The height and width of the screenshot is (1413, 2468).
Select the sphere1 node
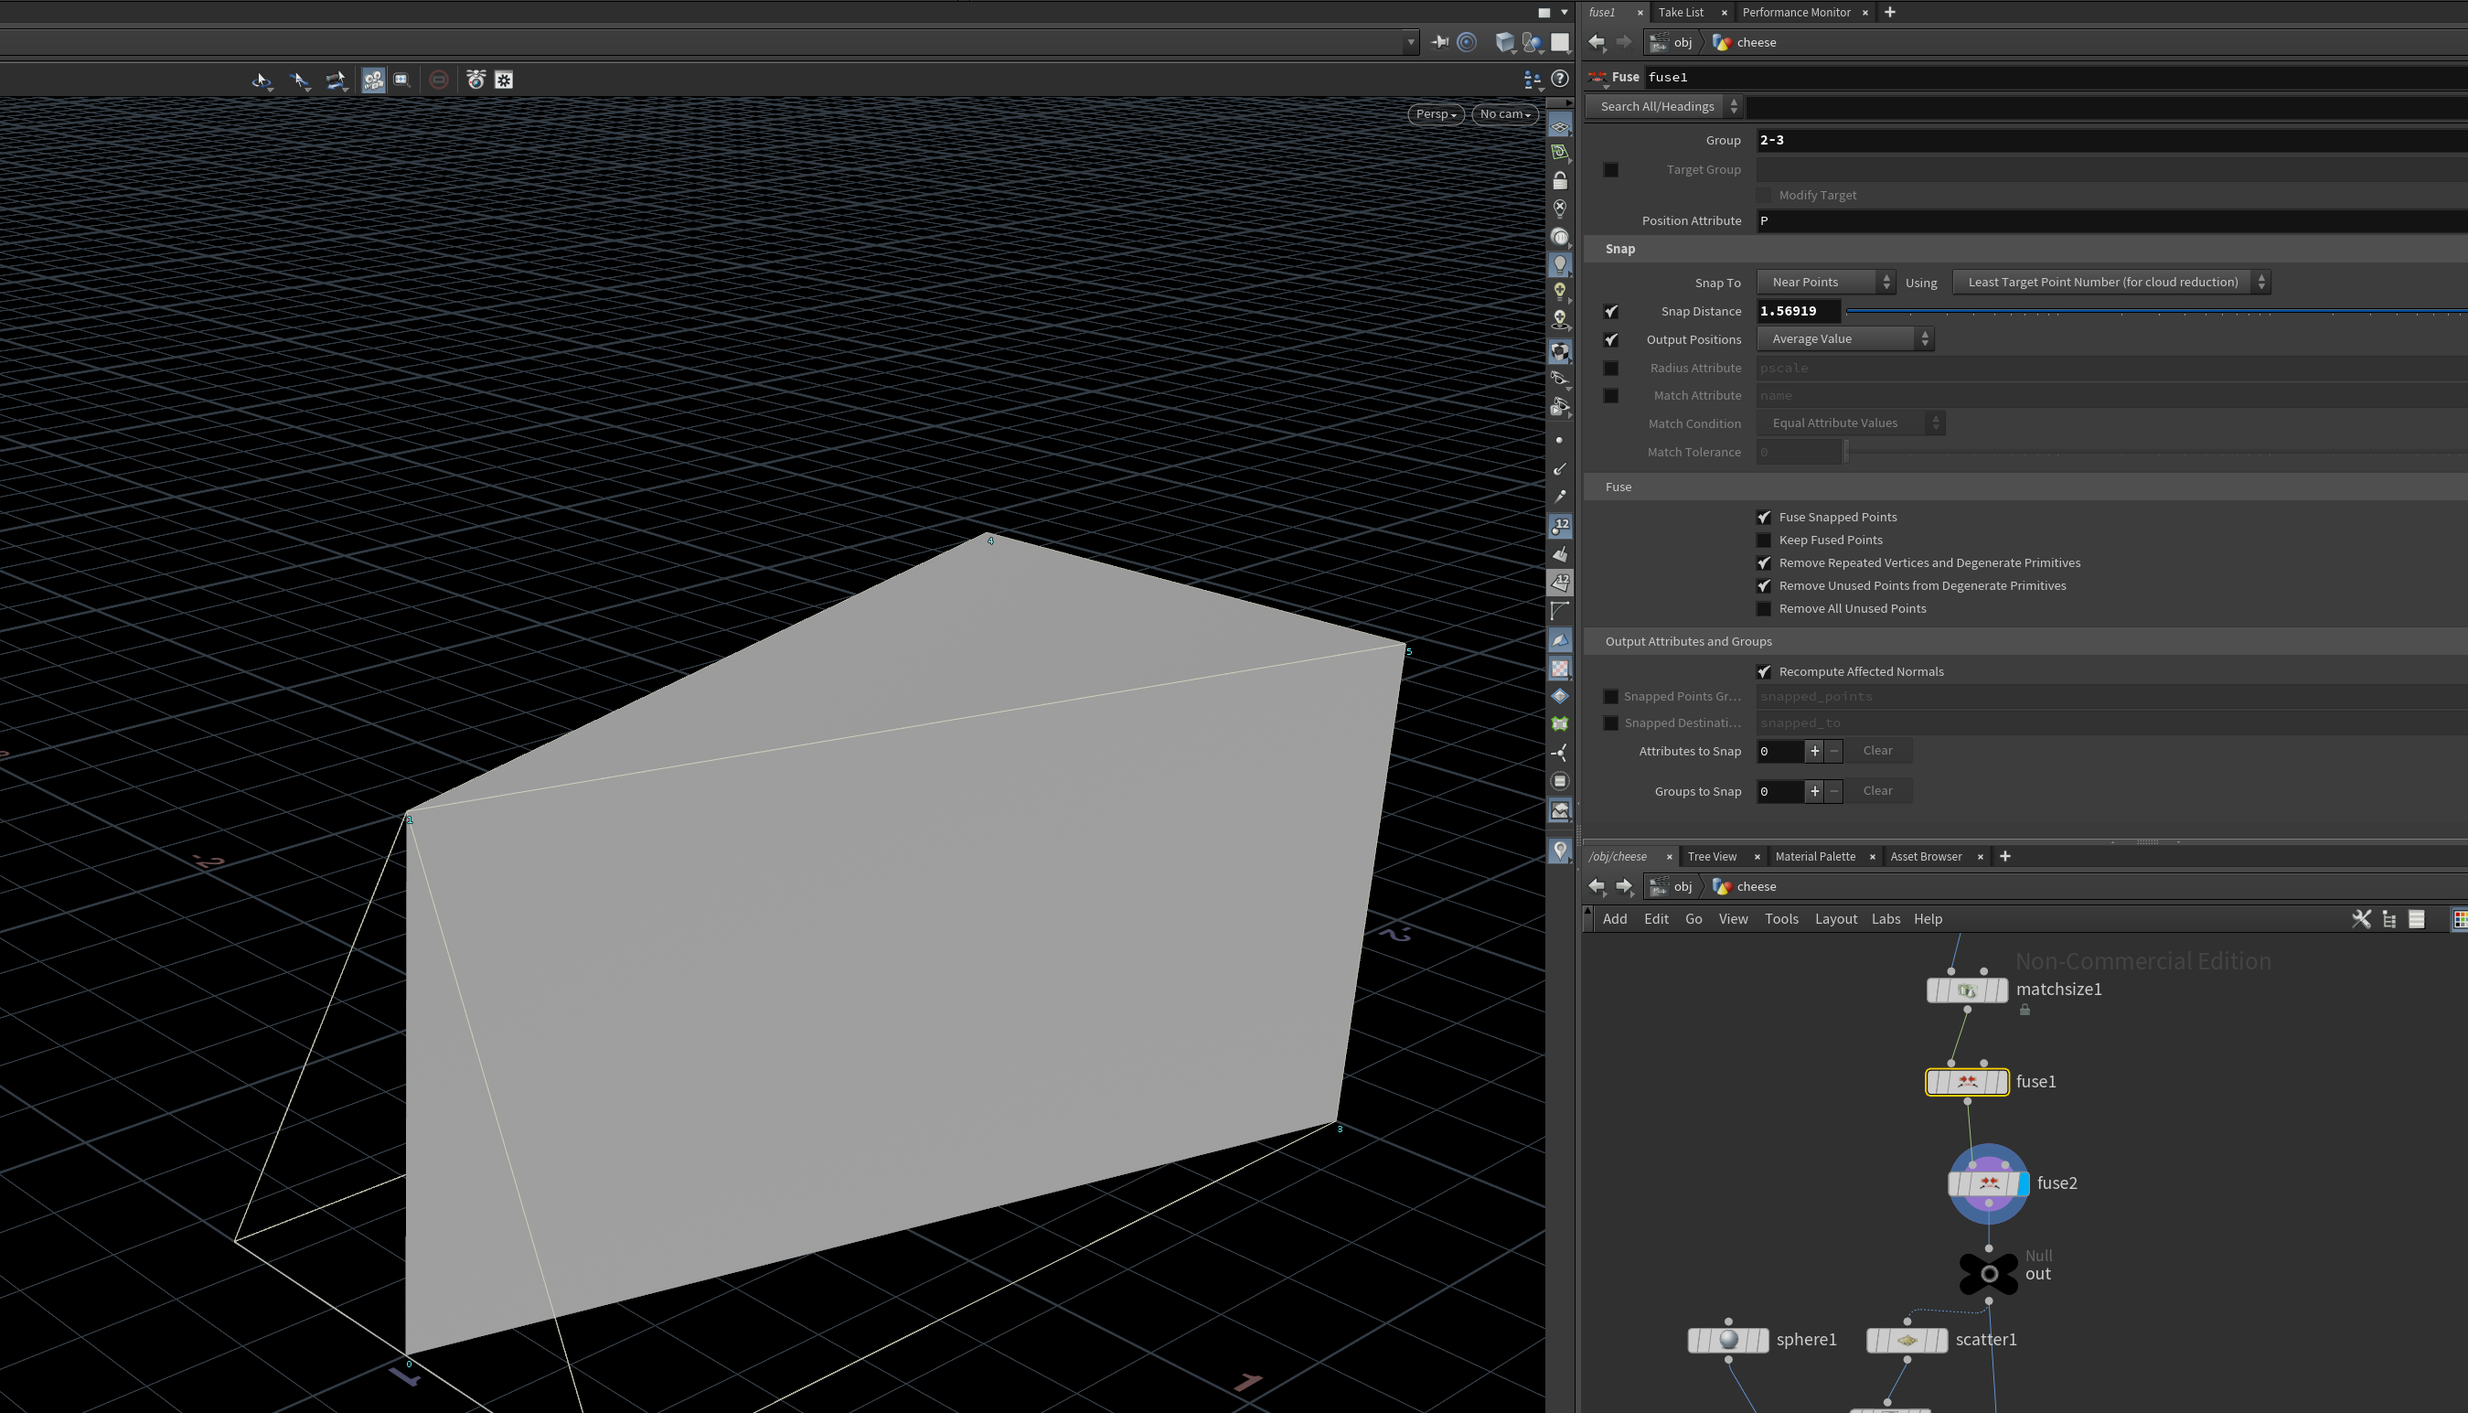click(1728, 1339)
